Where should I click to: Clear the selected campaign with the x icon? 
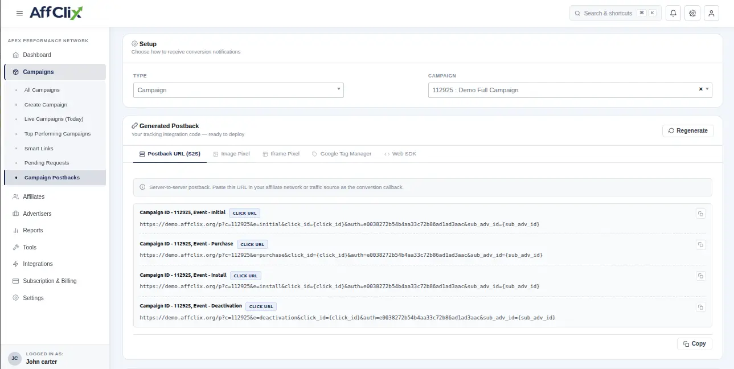[x=700, y=89]
